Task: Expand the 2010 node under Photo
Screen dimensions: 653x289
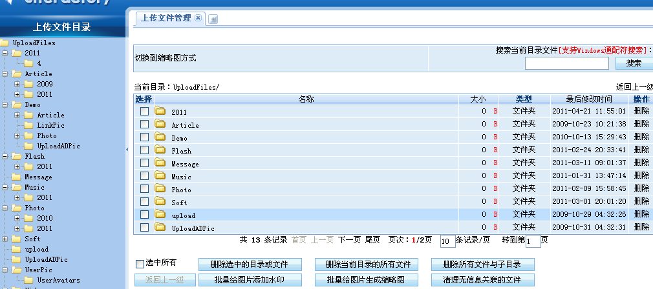Action: pos(17,218)
